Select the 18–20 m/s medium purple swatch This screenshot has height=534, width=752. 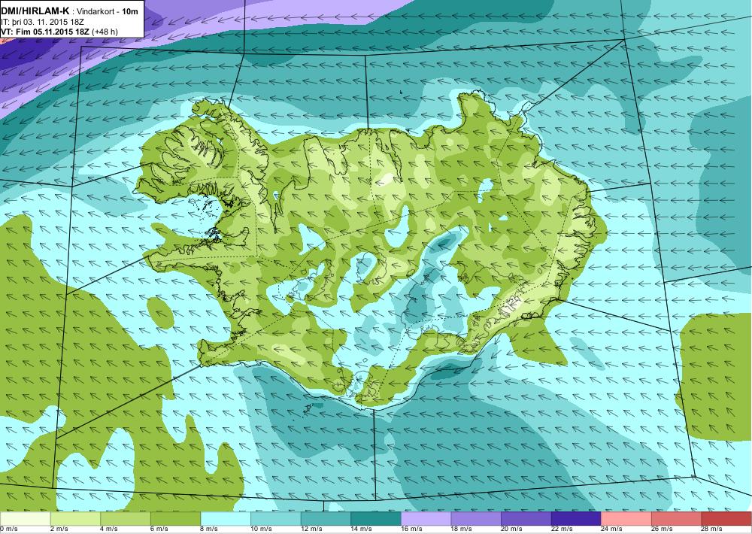476,519
